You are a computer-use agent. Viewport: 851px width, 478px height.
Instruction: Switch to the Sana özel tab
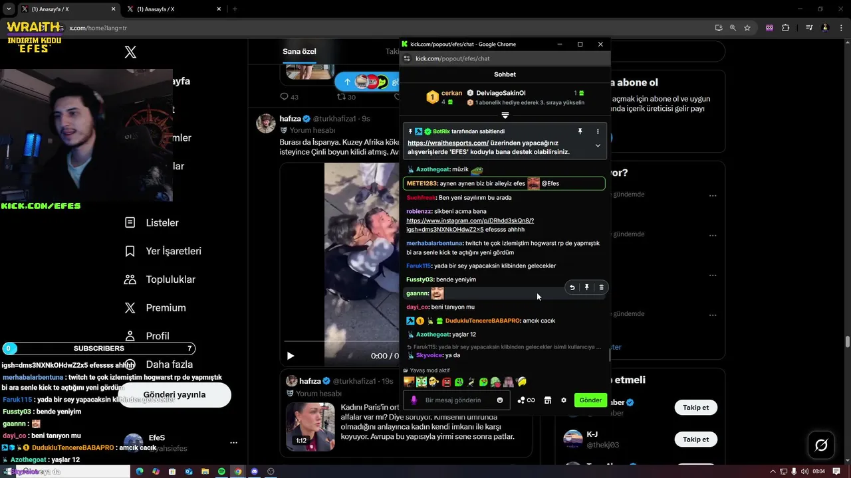coord(299,52)
